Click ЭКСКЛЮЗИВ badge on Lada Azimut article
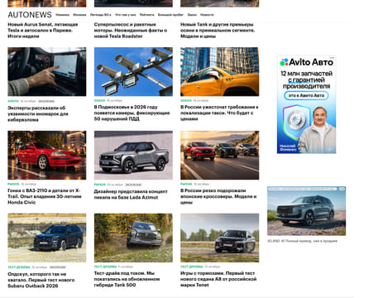Screen dimensions: 383x298 [x=133, y=185]
